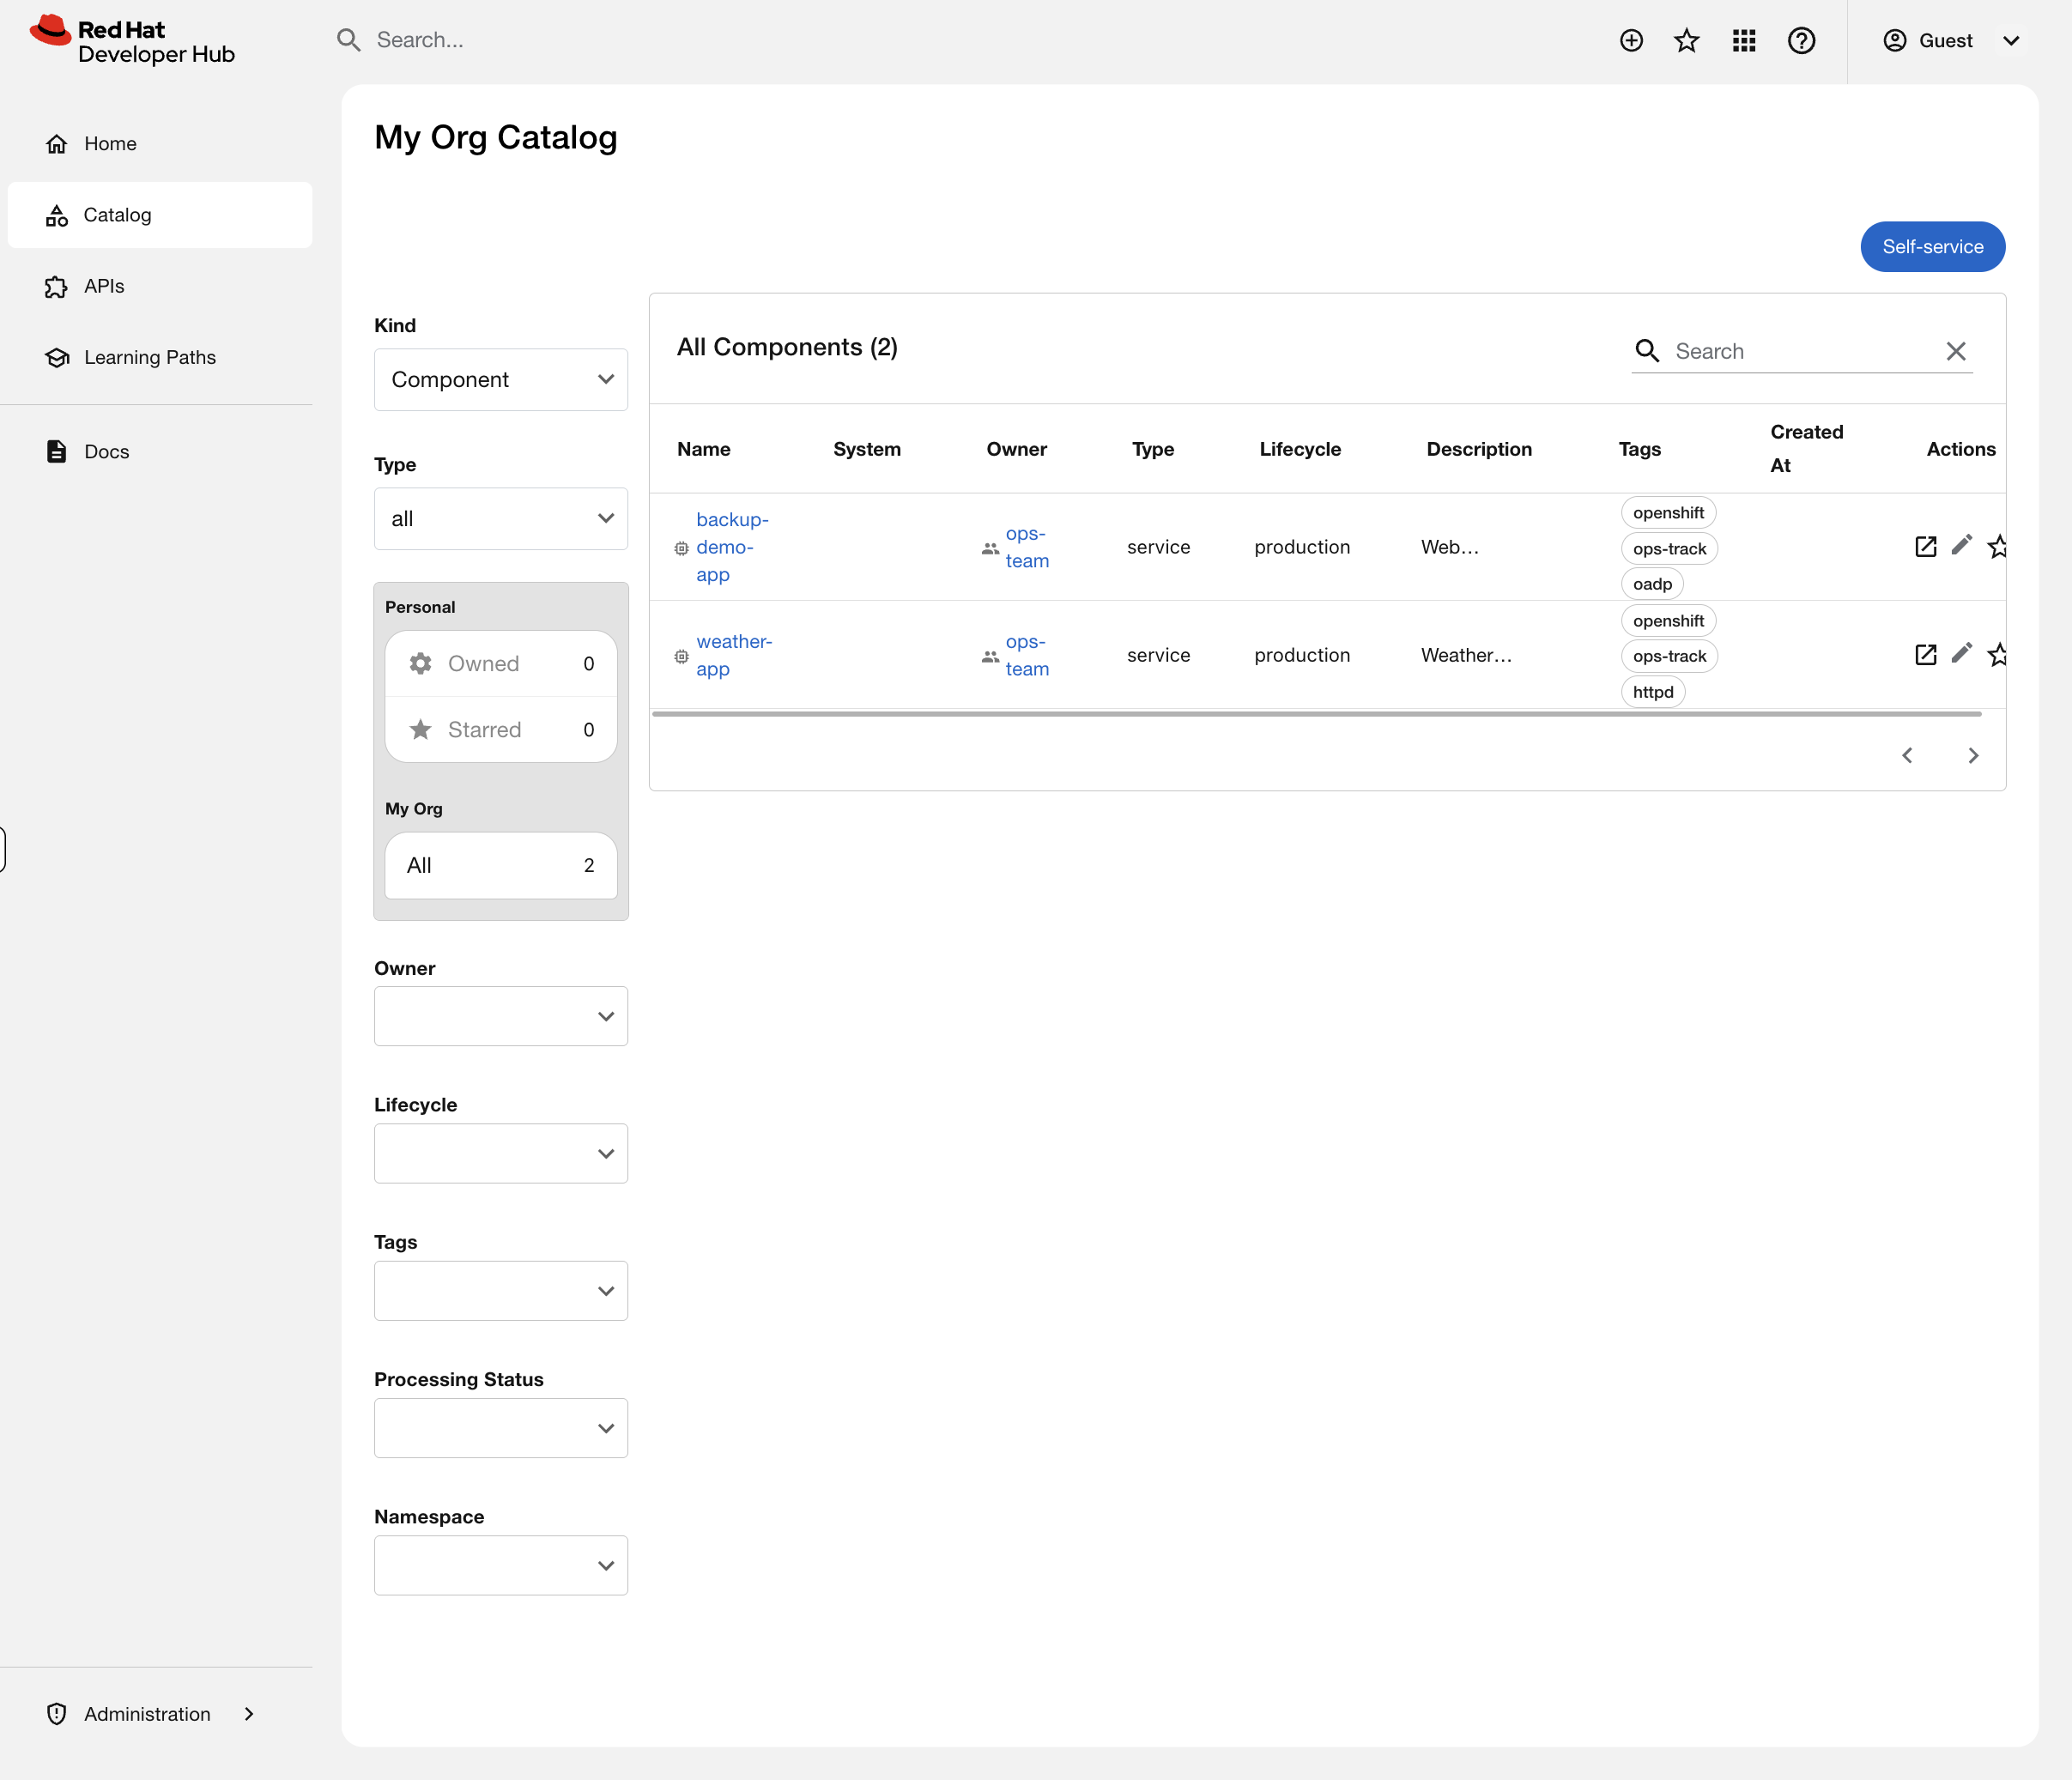Expand the Lifecycle filter dropdown
Screen dimensions: 2072x1780
(500, 1153)
